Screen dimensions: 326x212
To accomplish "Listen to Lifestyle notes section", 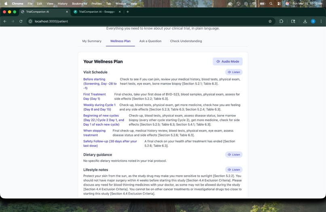I will point(234,170).
